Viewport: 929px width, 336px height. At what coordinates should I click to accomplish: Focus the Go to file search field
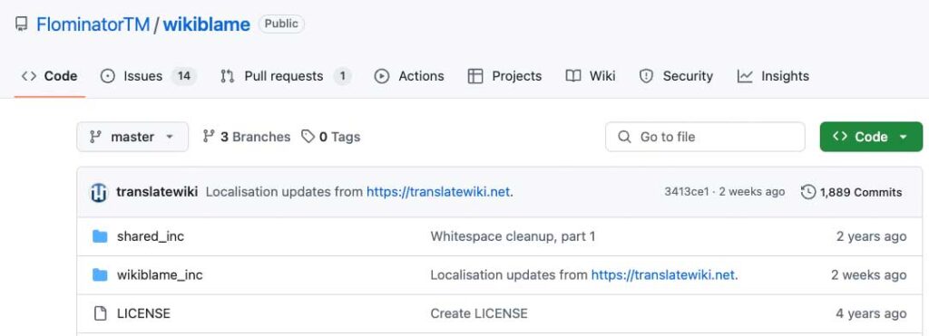705,137
